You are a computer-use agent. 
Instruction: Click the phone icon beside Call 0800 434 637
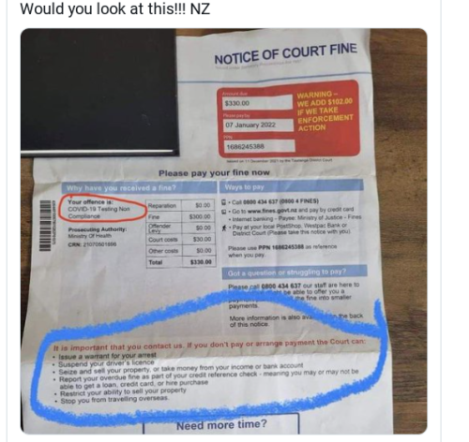[223, 202]
